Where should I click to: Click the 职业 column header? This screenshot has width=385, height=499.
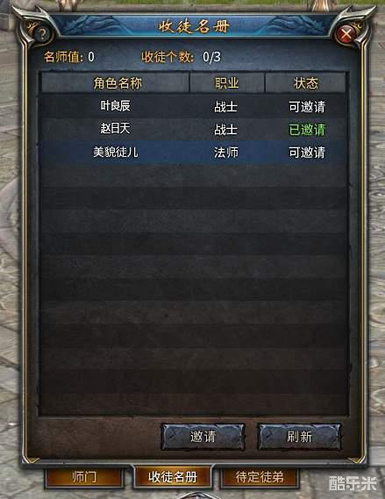(x=226, y=83)
